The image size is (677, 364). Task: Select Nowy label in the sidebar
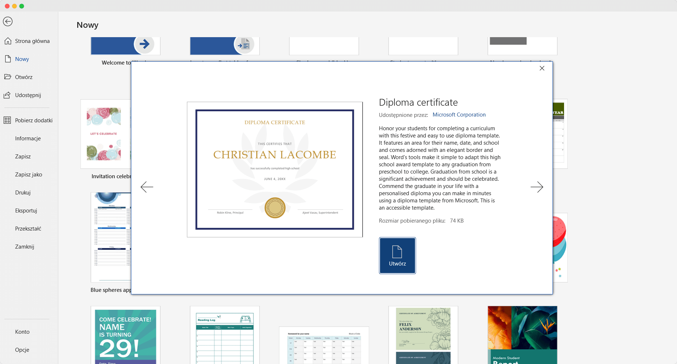[22, 59]
